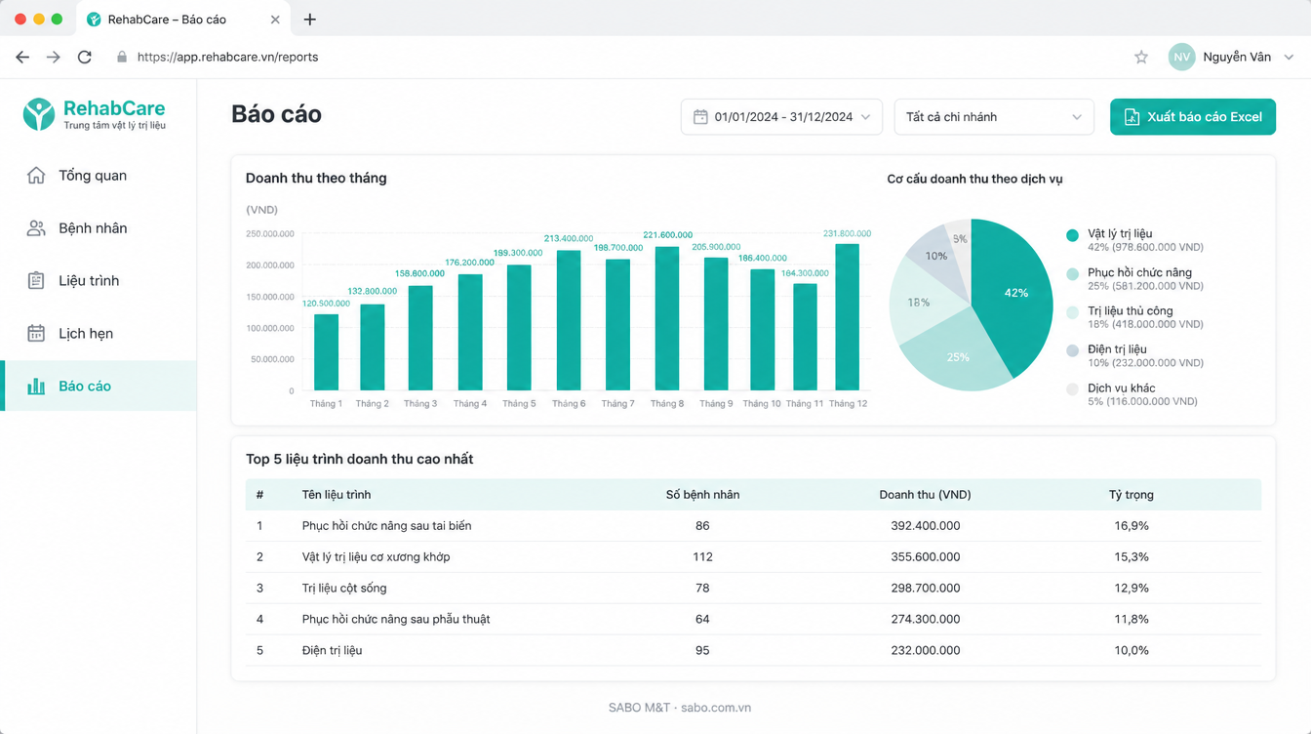Click row Vật lý trị liệu cơ xương khớp
Viewport: 1311px width, 734px height.
click(x=753, y=557)
